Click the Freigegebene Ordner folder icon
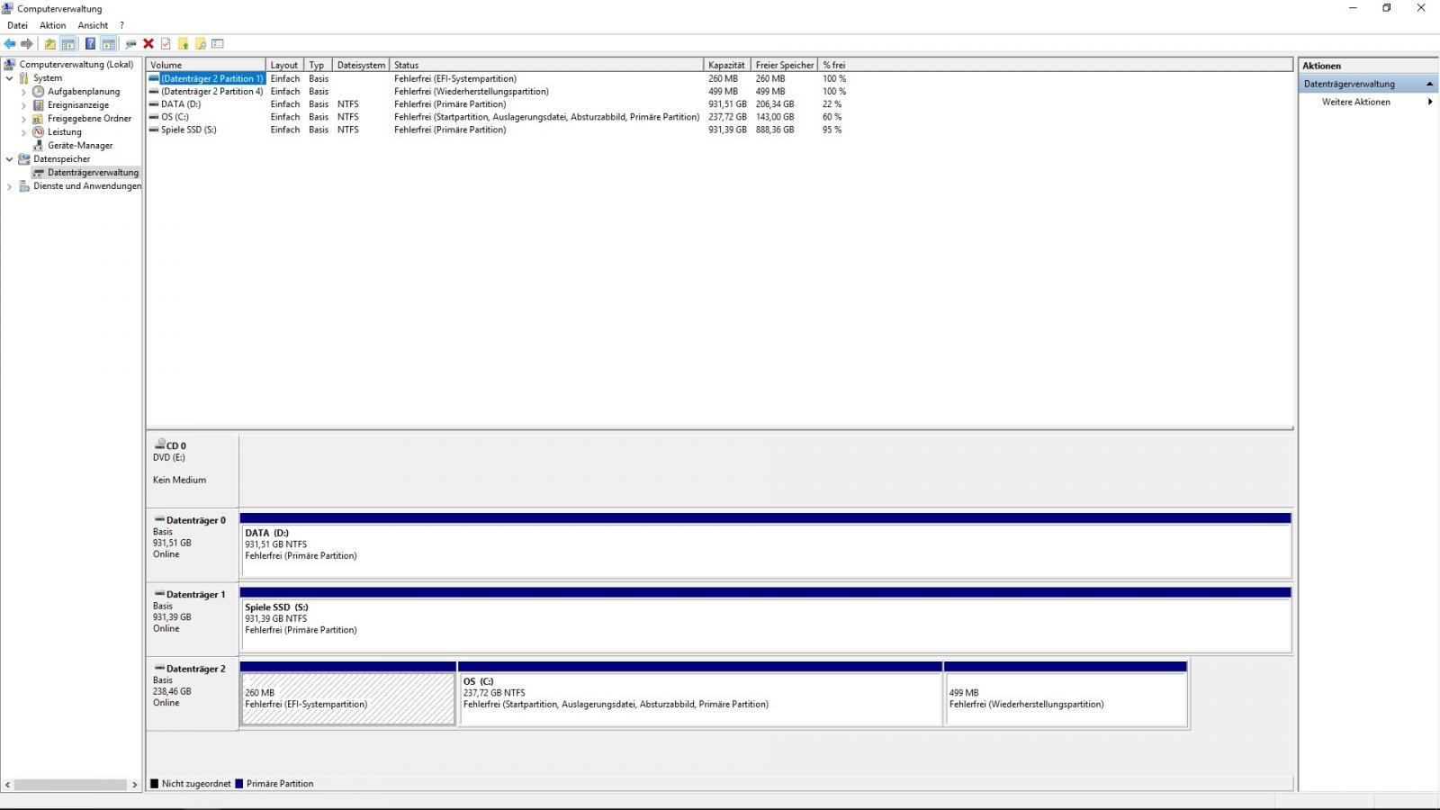The width and height of the screenshot is (1440, 810). [x=38, y=119]
